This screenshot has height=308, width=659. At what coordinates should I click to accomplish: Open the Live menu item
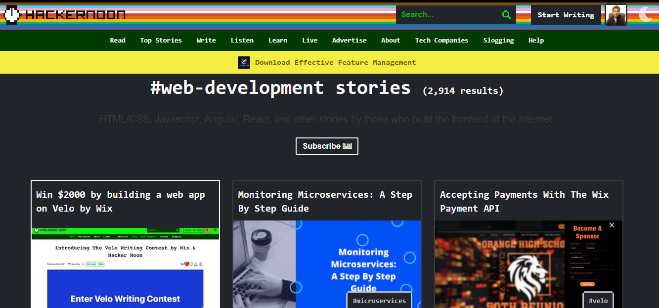point(310,41)
